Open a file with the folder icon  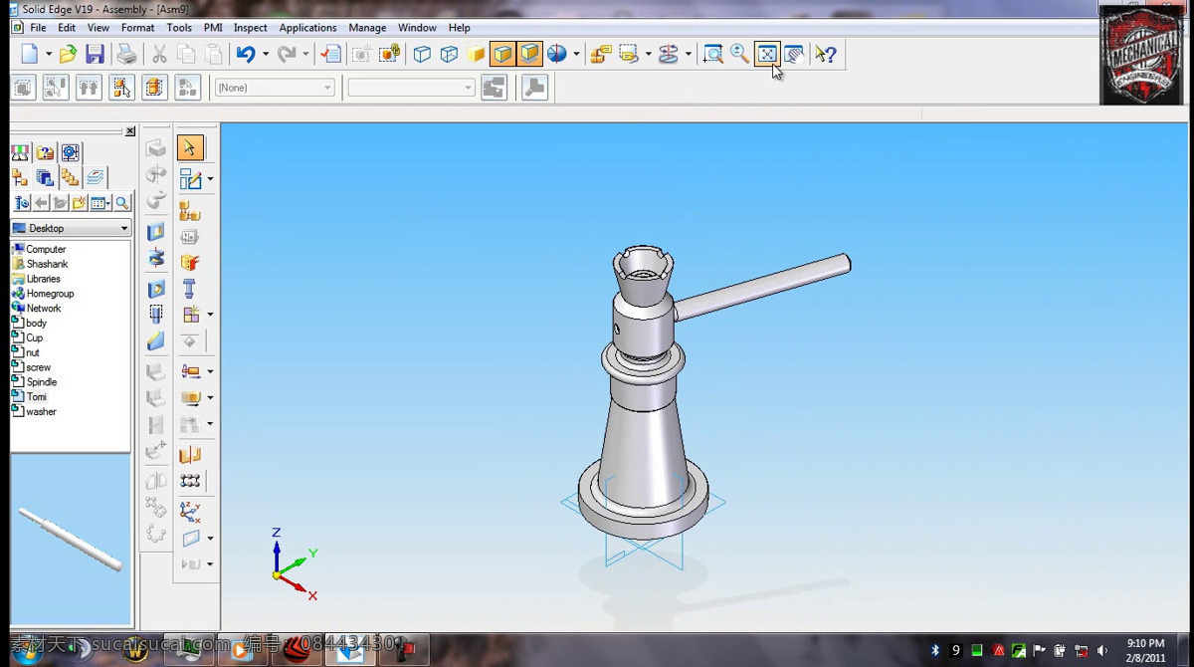pyautogui.click(x=68, y=54)
